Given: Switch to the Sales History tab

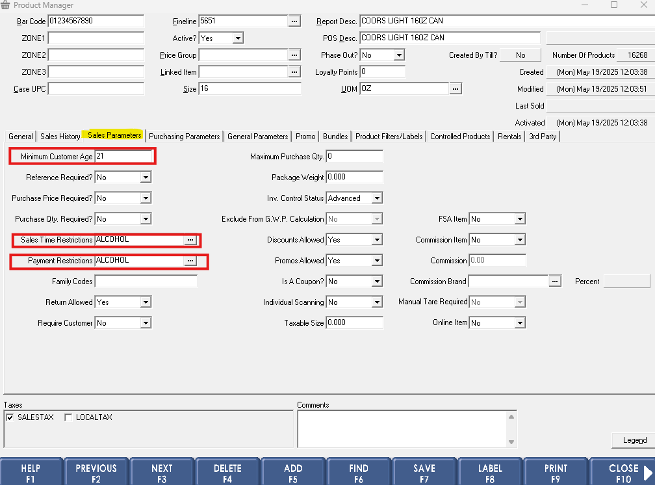Looking at the screenshot, I should pyautogui.click(x=60, y=137).
